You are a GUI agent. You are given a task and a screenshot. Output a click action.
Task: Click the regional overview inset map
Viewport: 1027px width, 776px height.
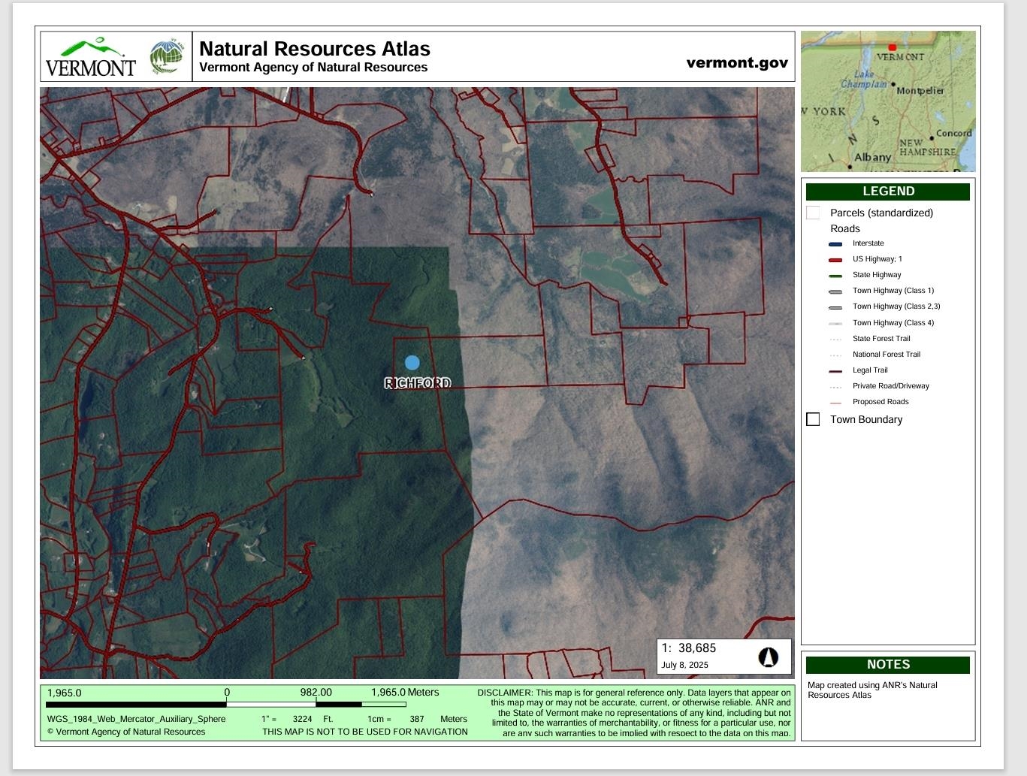coord(888,101)
